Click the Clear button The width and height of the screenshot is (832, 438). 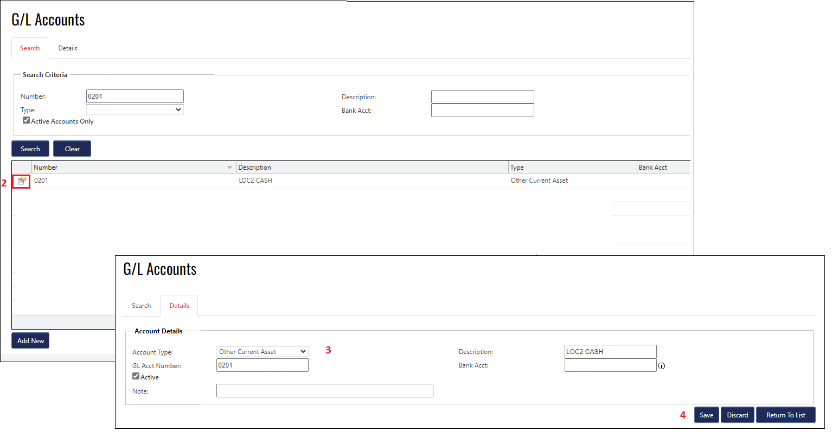(72, 149)
